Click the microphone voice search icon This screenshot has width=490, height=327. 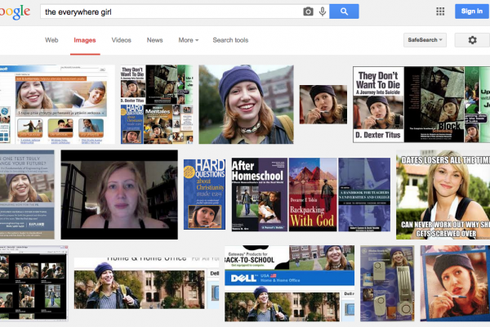pos(323,11)
